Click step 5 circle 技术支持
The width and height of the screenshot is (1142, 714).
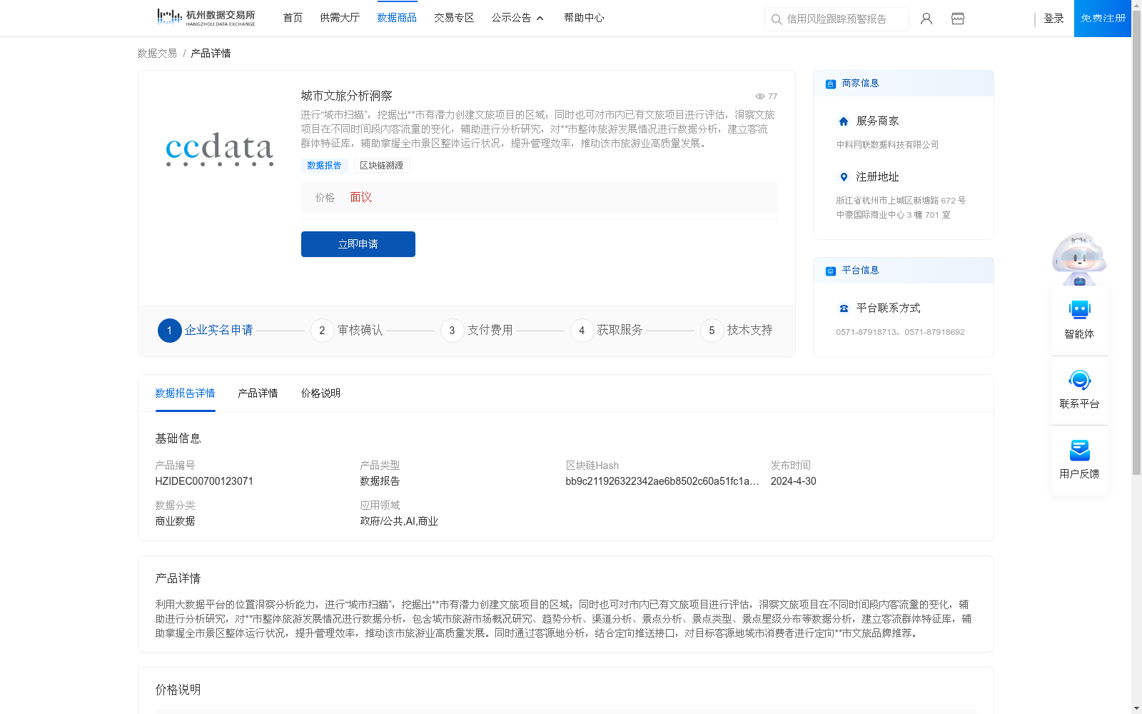712,331
